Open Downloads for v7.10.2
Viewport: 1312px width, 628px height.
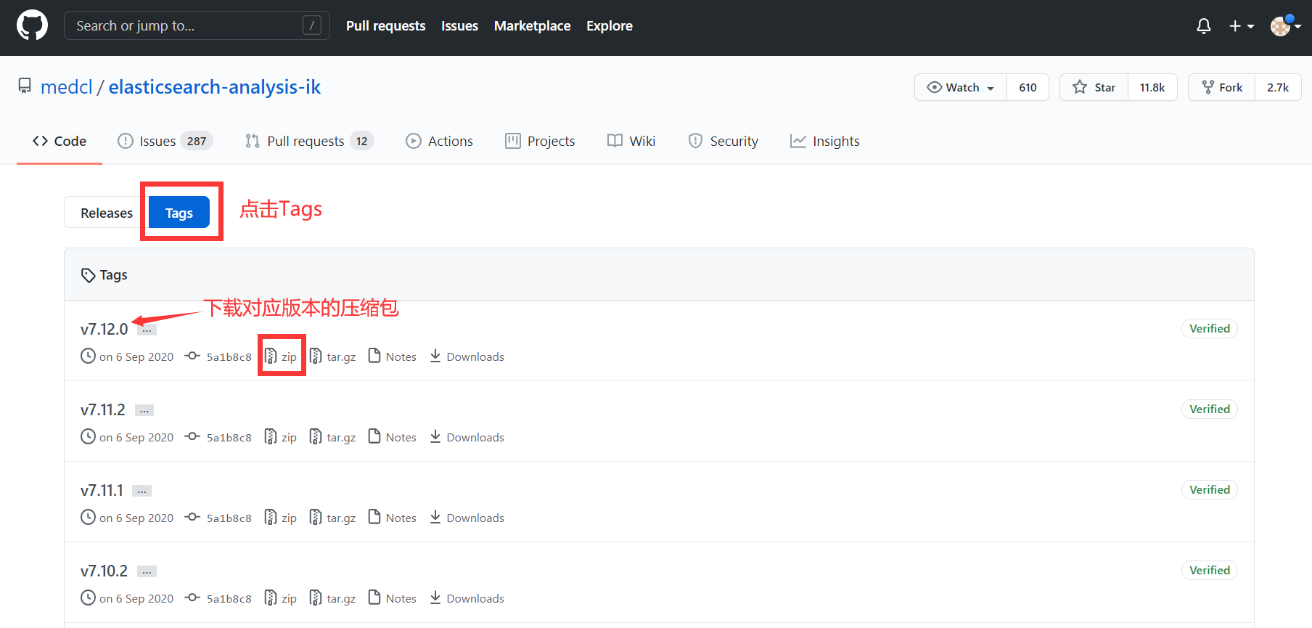[467, 598]
